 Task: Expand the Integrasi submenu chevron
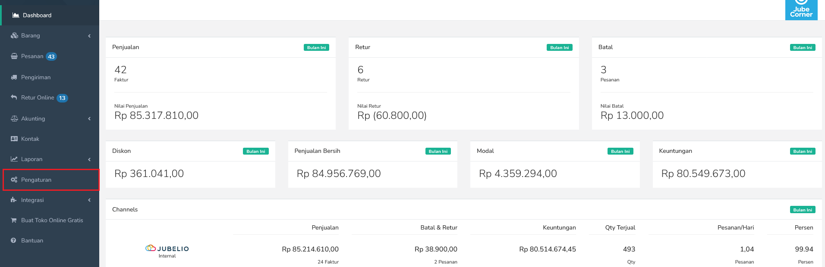pos(89,200)
